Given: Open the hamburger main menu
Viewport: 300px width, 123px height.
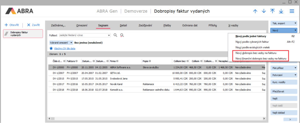Looking at the screenshot, I should click(292, 11).
